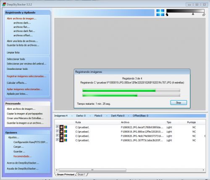Click the file list left scroll arrow

coord(57,170)
